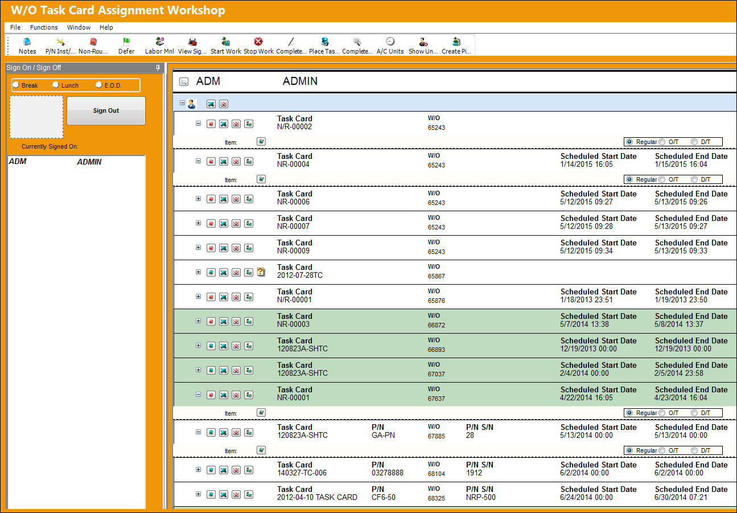Select the Break radio button
Viewport: 737px width, 513px height.
(17, 85)
